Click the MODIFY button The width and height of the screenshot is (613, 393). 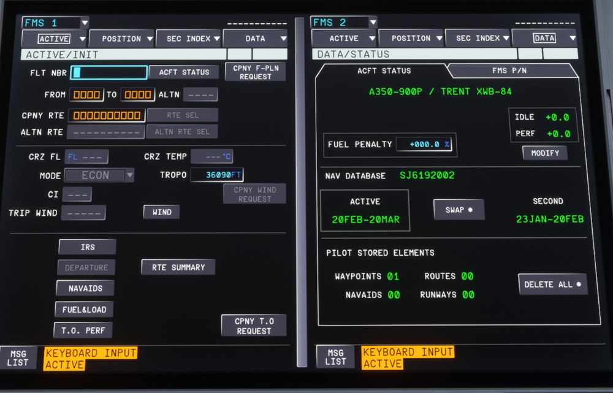(x=544, y=153)
